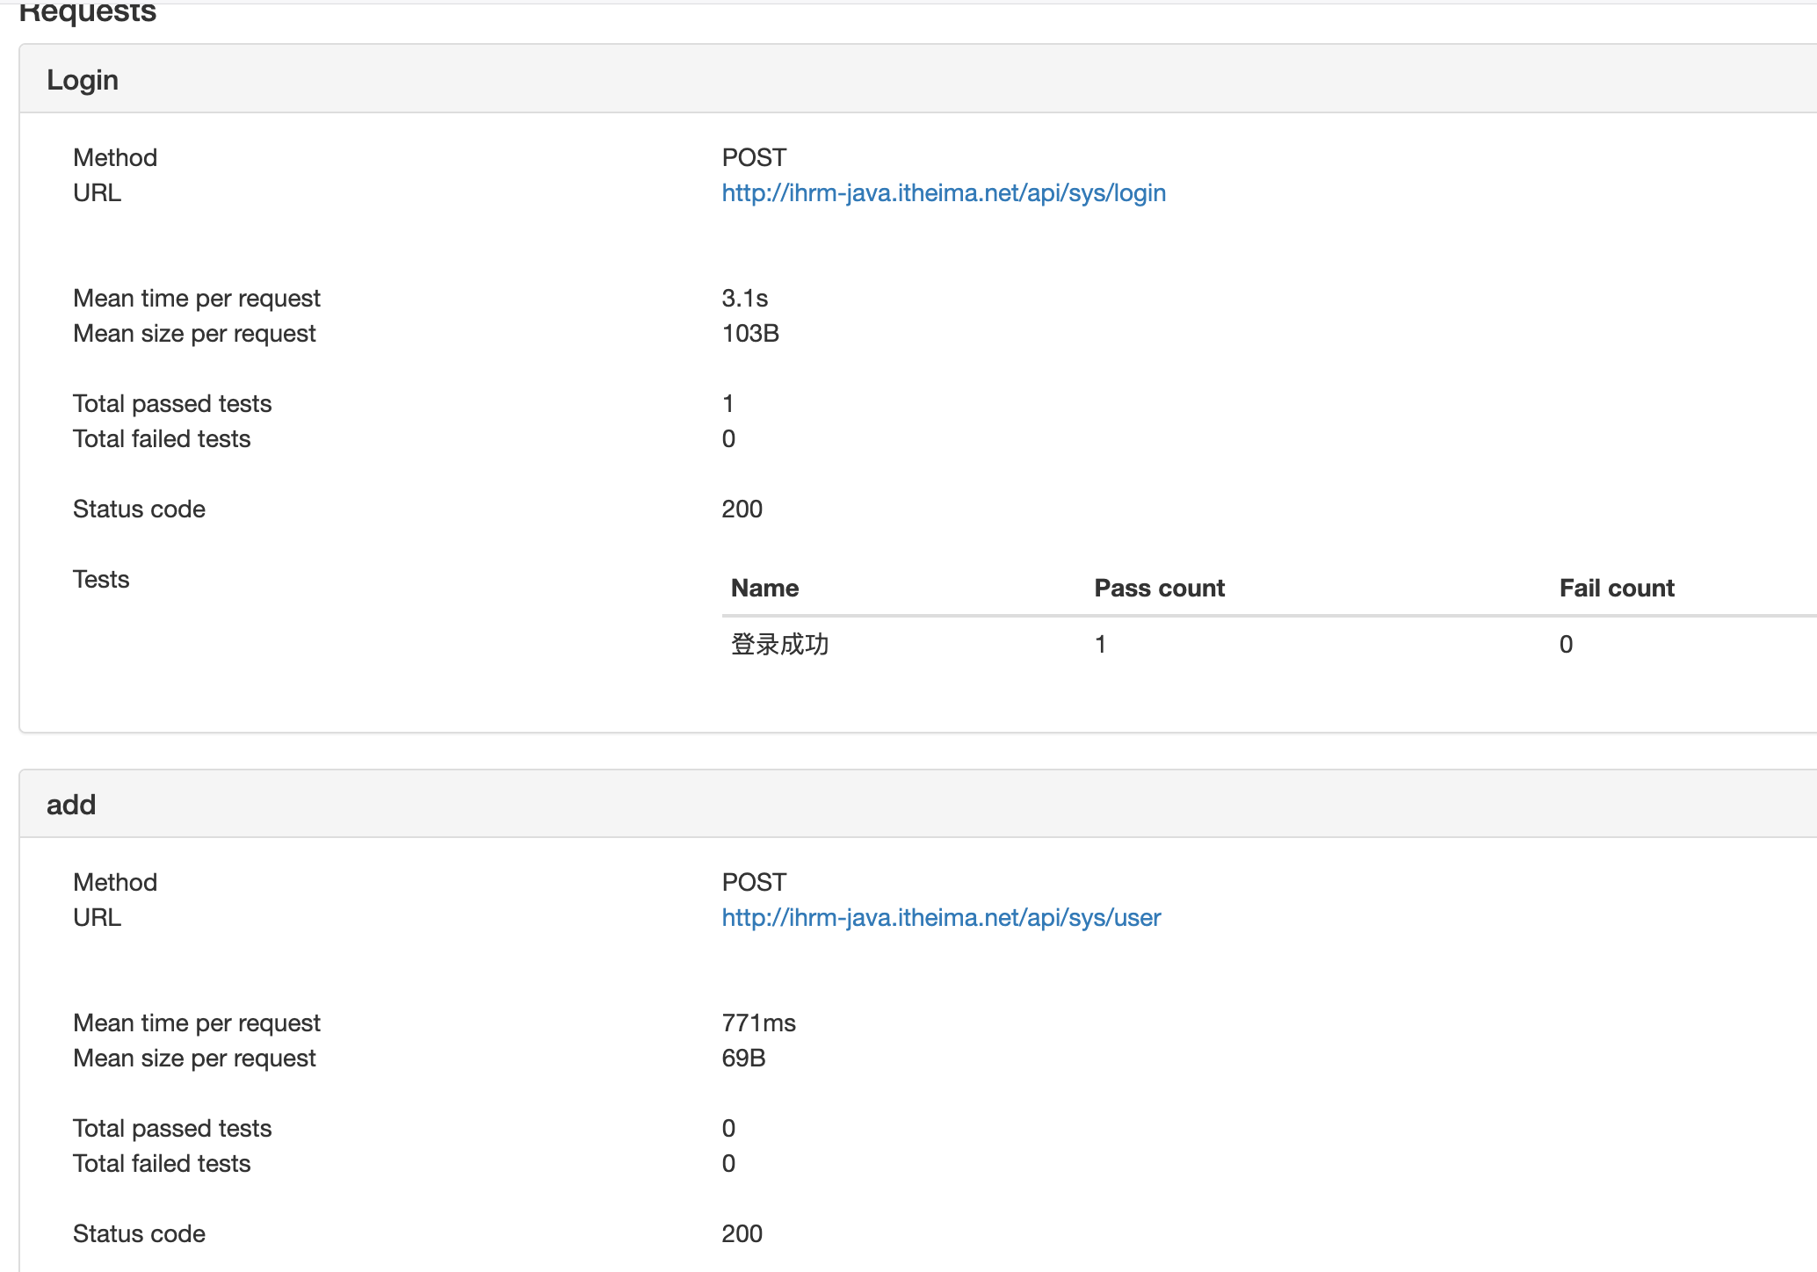1817x1272 pixels.
Task: Collapse the add request panel header
Action: click(71, 803)
